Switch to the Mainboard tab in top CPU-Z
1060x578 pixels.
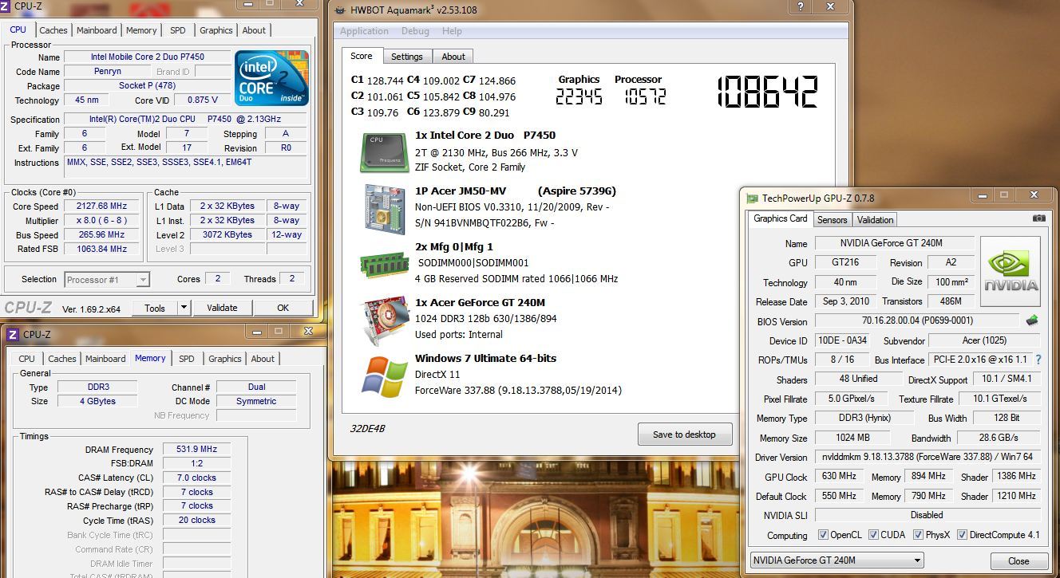point(97,30)
